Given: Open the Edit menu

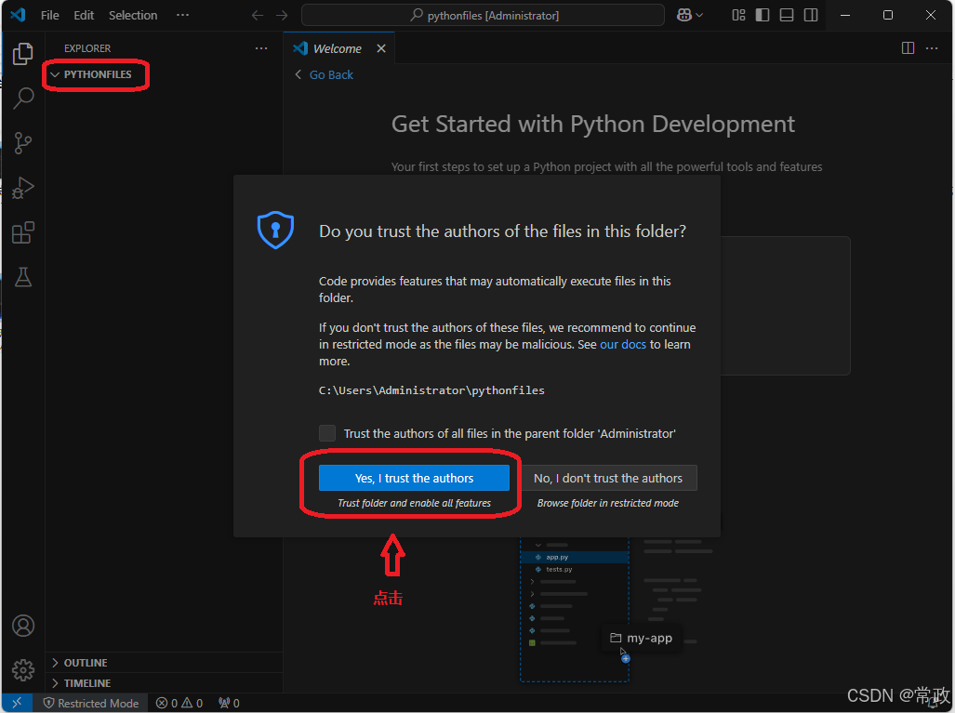Looking at the screenshot, I should (x=84, y=15).
